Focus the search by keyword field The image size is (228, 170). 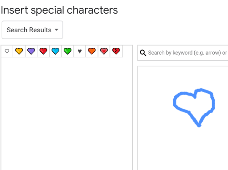pyautogui.click(x=183, y=53)
